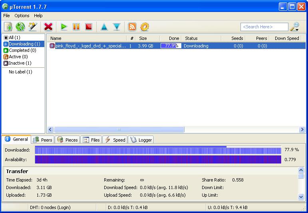Open the Options menu

(x=22, y=16)
